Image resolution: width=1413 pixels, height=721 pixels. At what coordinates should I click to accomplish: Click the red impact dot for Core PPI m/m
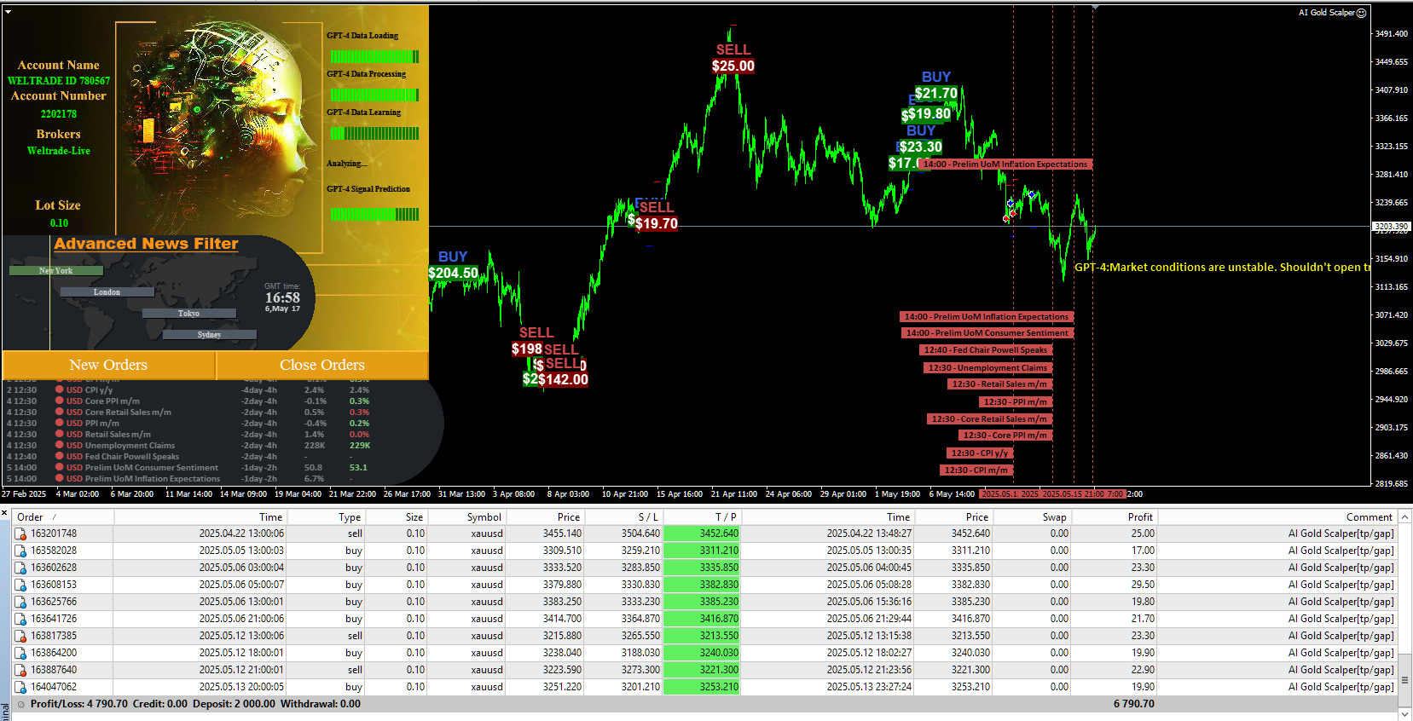coord(60,401)
